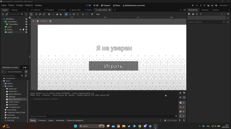This screenshot has height=129, width=231.
Task: Stop the running project
Action: 200,5
